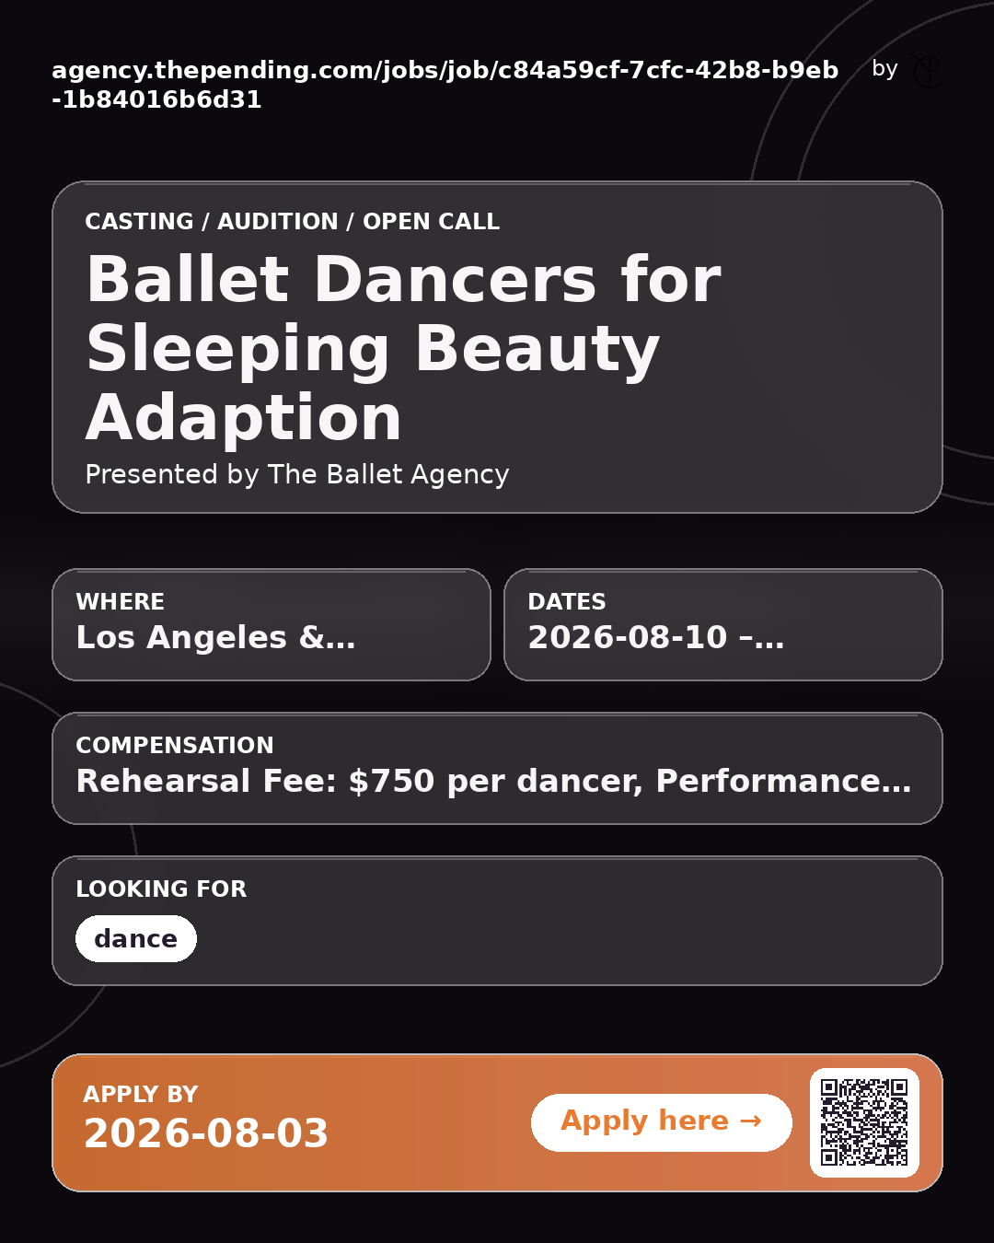Click the QR code image
Viewport: 994px width, 1243px height.
coord(864,1122)
